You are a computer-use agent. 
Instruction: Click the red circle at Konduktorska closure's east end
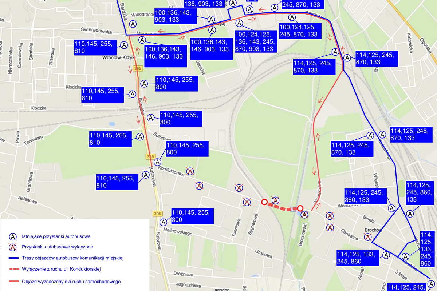[x=300, y=208]
